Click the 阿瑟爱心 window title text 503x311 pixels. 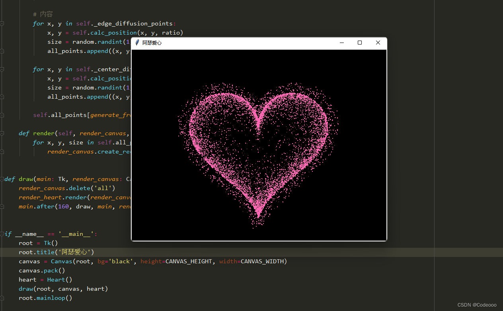pos(152,43)
